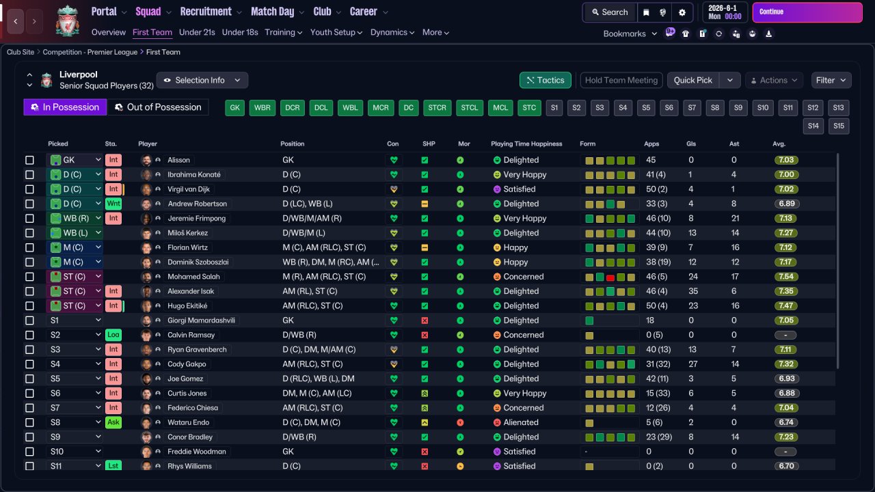The image size is (875, 492).
Task: Go forward with the right arrow
Action: 34,22
